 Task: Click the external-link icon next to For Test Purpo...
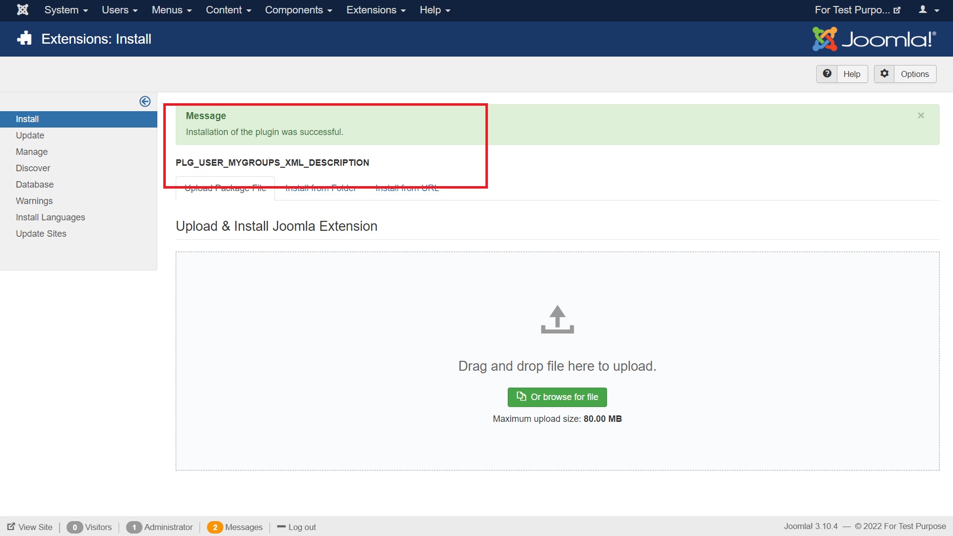pos(898,9)
